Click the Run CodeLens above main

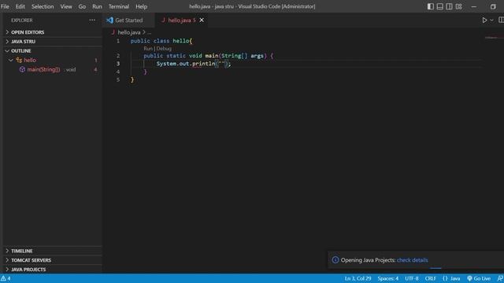point(148,49)
